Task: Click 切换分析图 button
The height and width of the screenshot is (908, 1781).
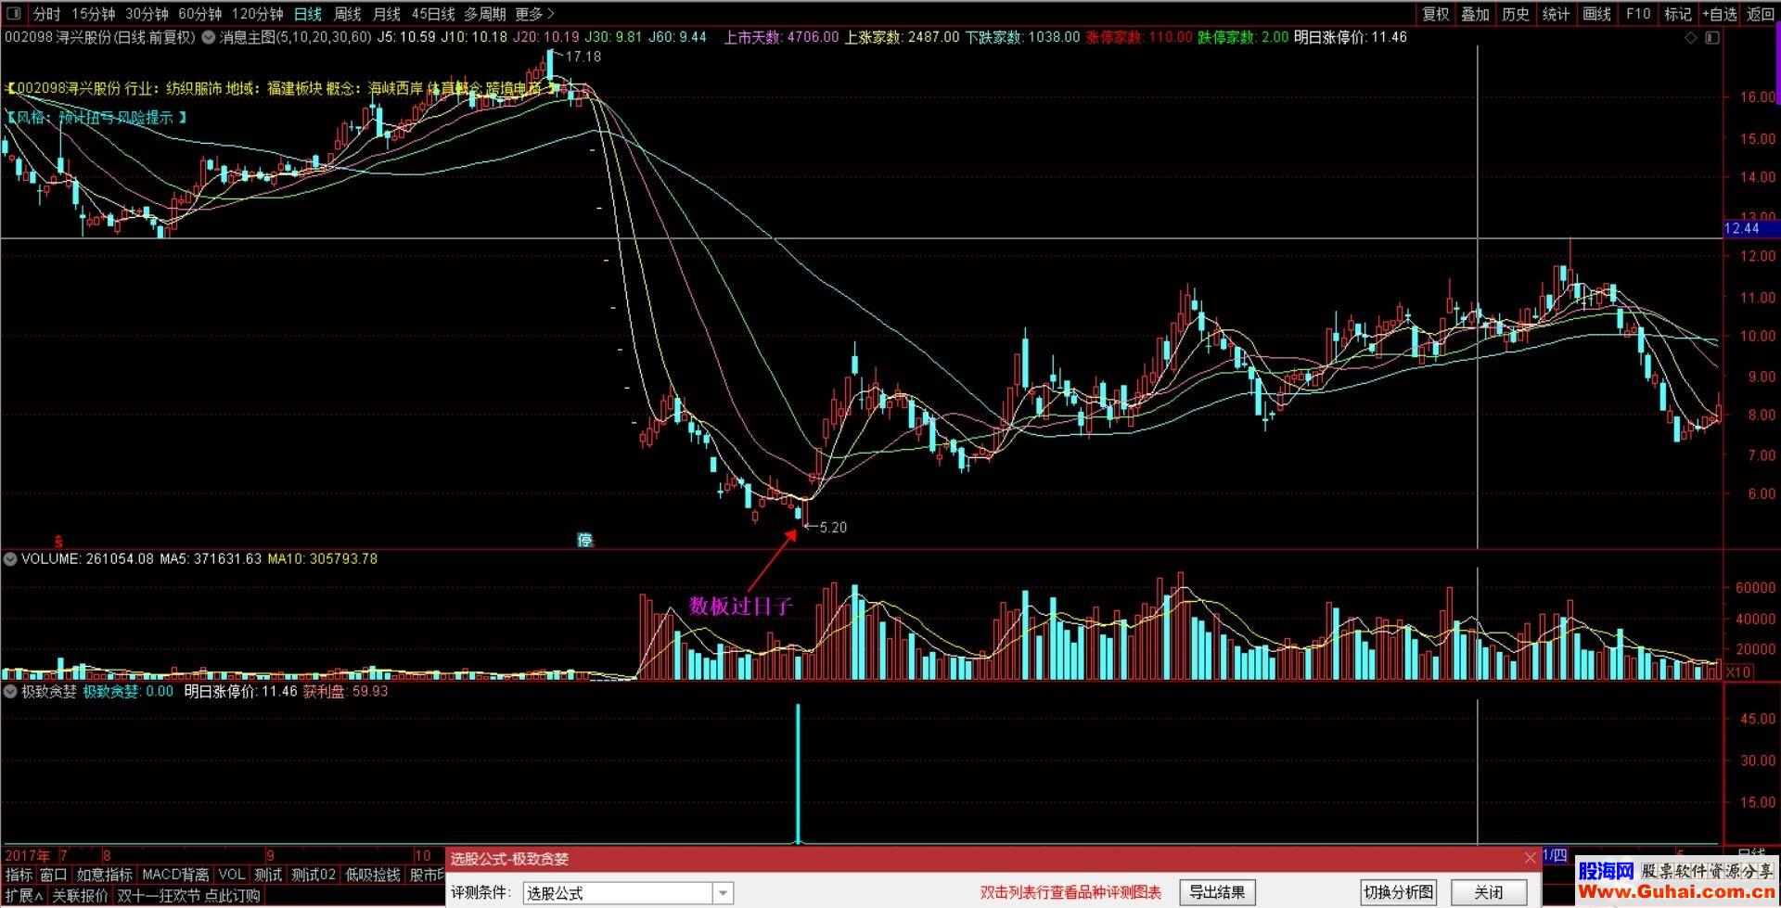Action: (x=1398, y=892)
